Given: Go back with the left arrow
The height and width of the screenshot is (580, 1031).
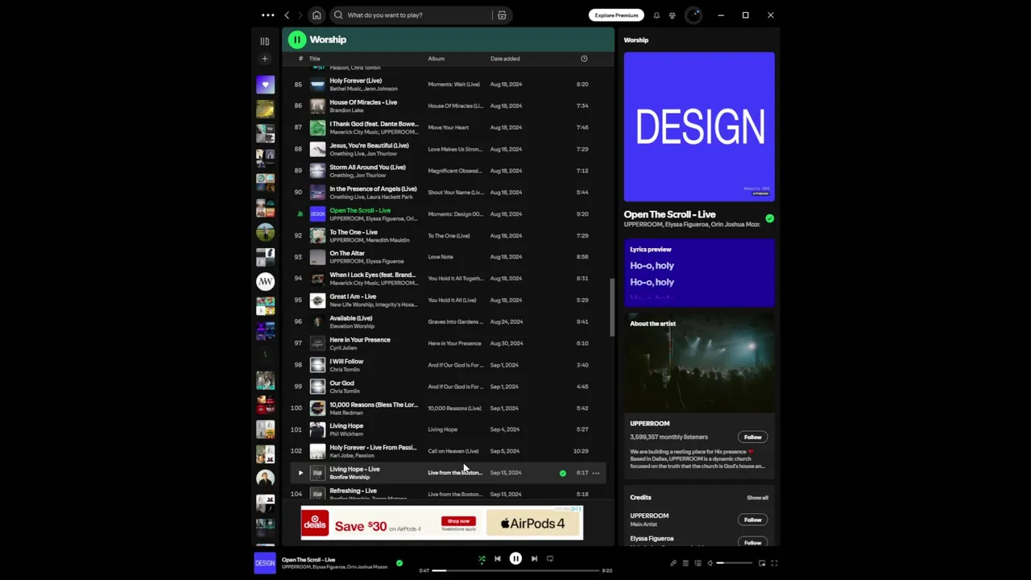Looking at the screenshot, I should tap(287, 15).
